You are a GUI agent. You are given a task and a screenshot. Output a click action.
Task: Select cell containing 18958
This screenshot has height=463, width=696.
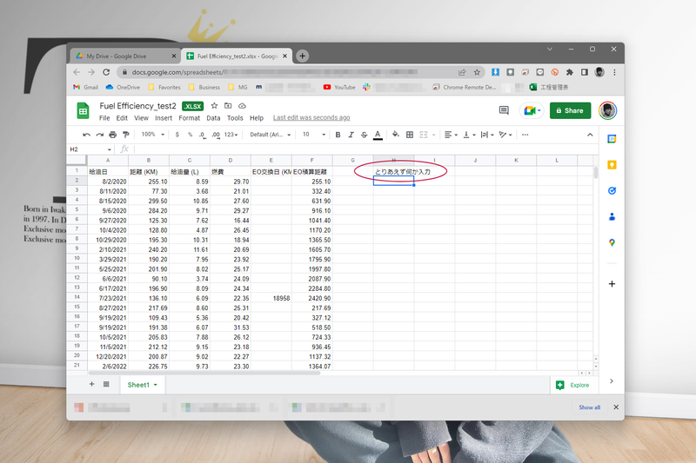[271, 298]
